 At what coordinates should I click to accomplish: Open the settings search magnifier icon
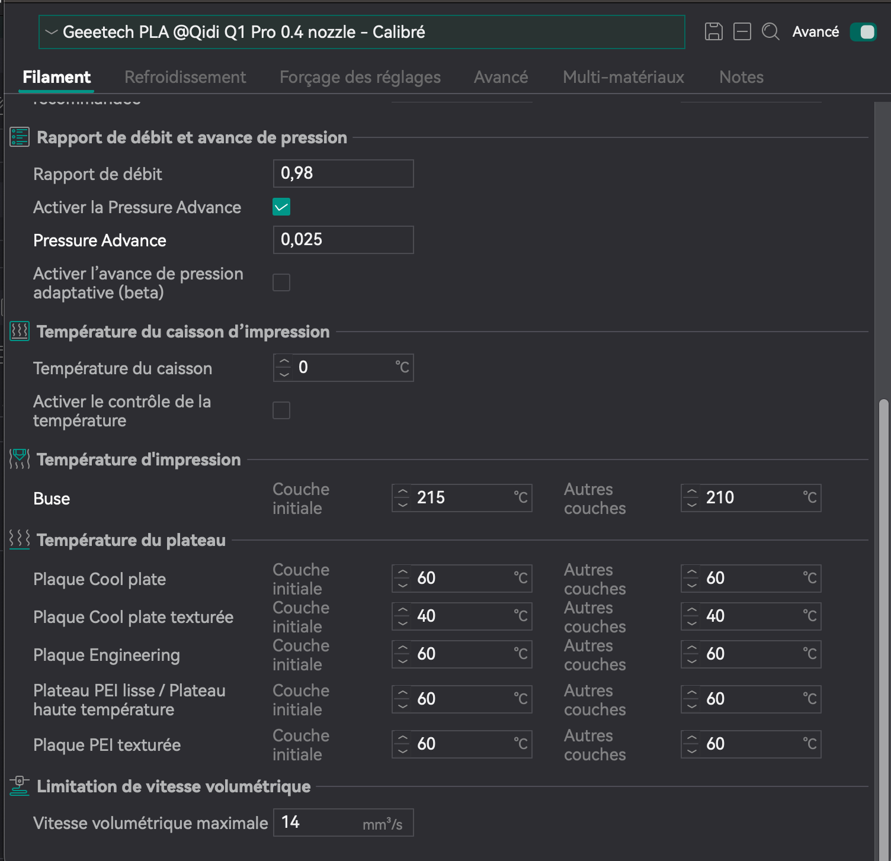770,31
